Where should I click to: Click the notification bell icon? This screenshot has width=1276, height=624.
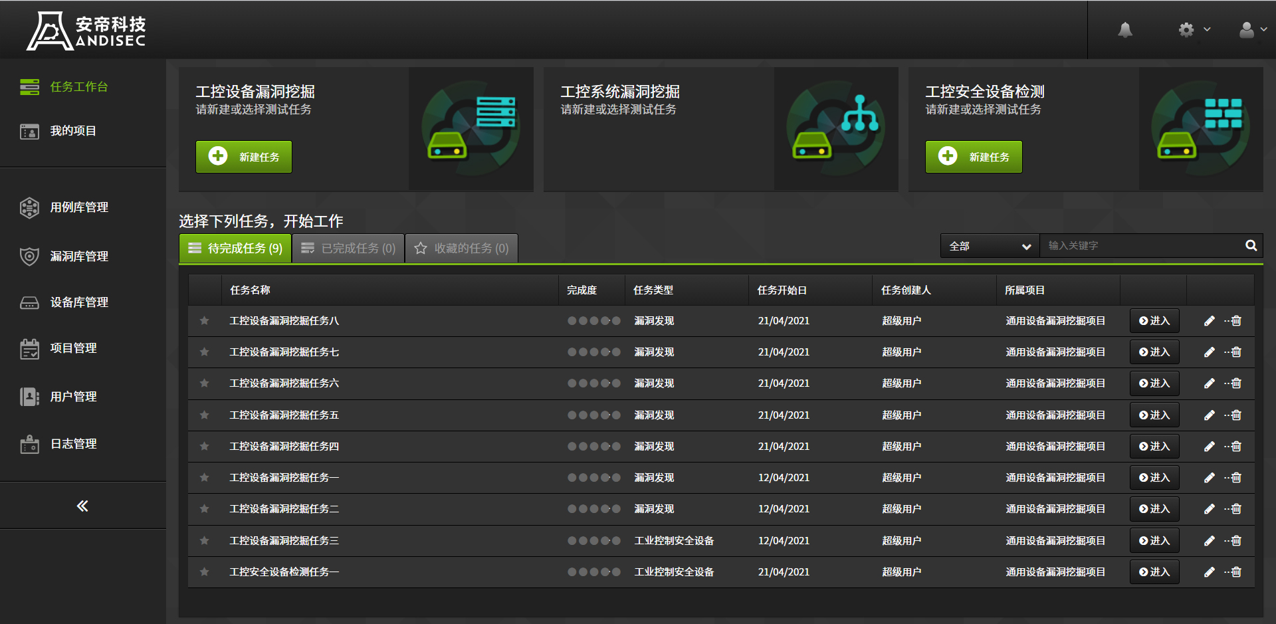1124,30
